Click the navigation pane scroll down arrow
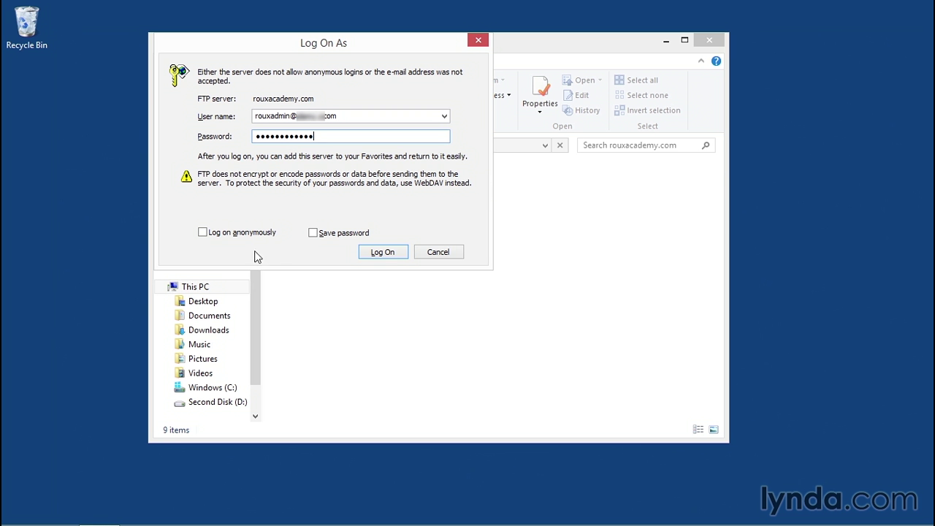This screenshot has width=935, height=526. [255, 416]
